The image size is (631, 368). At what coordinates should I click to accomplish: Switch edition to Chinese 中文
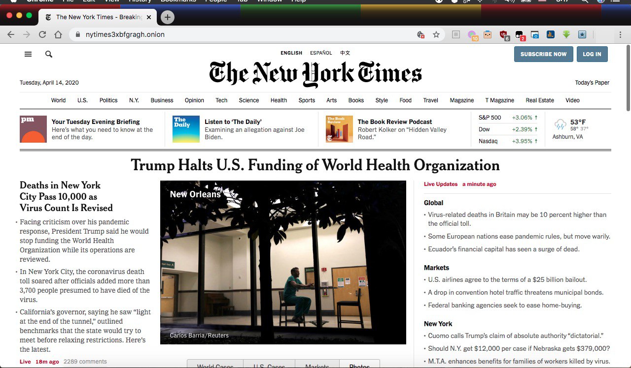click(x=345, y=53)
